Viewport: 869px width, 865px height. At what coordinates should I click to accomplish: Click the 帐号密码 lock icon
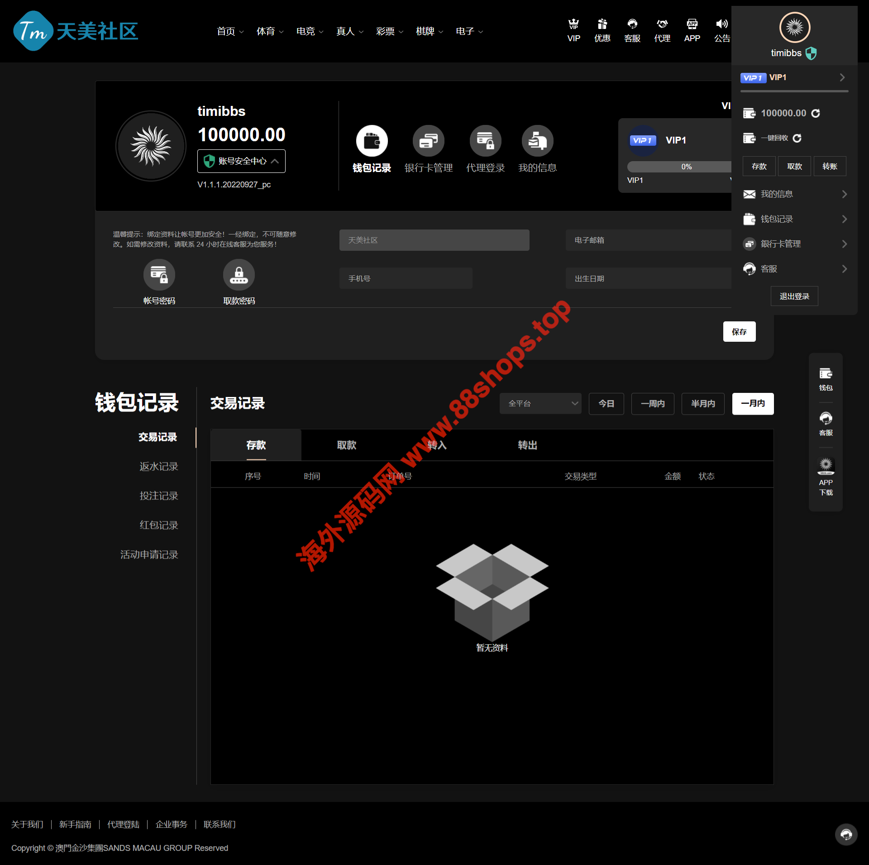point(159,275)
